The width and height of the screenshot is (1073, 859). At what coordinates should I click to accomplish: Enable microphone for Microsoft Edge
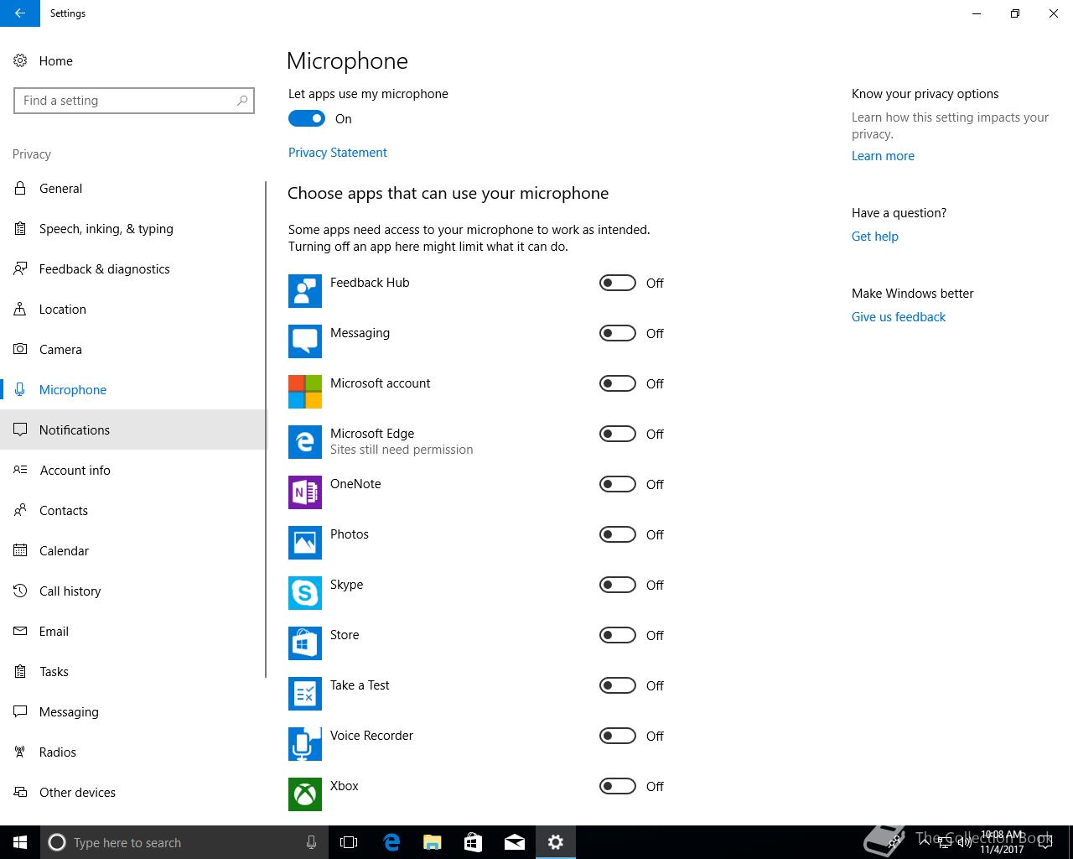[618, 435]
